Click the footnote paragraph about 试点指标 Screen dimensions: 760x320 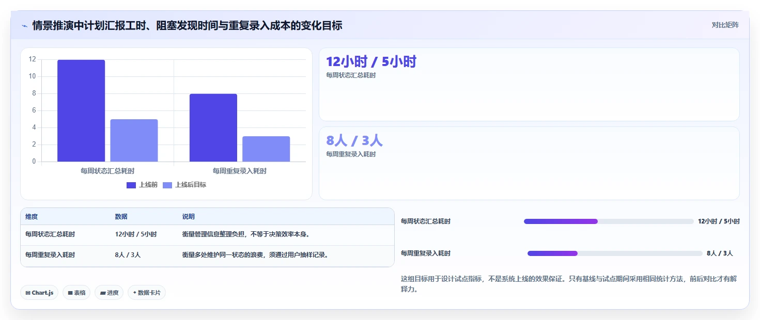(570, 284)
